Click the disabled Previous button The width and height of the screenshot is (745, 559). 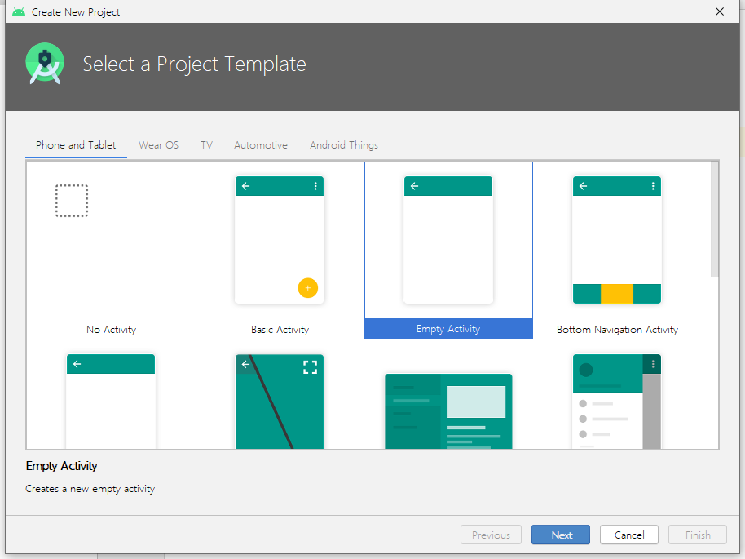pyautogui.click(x=491, y=535)
